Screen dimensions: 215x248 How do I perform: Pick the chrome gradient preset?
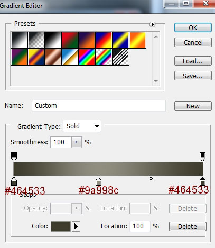tap(70, 57)
